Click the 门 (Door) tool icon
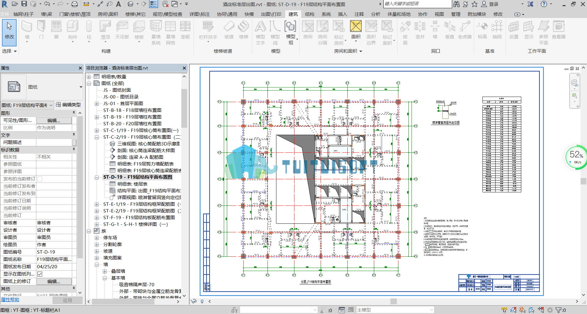The width and height of the screenshot is (587, 314). [41, 27]
